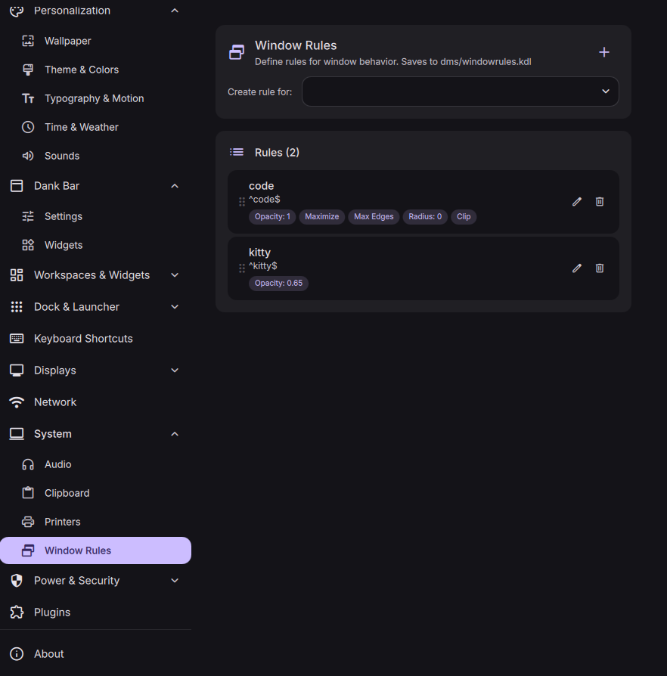
Task: Edit the code rule with the pencil icon
Action: coord(576,201)
